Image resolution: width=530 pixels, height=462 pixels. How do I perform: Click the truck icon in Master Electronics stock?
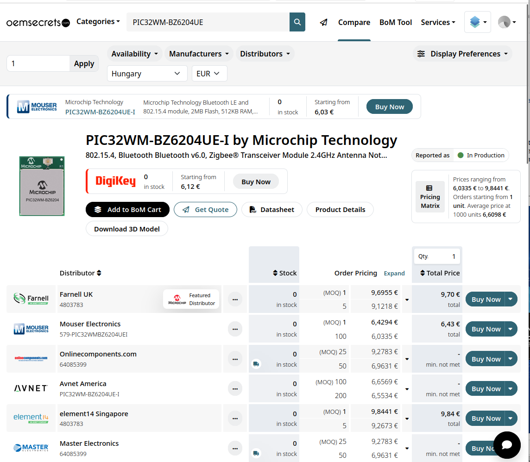click(256, 454)
